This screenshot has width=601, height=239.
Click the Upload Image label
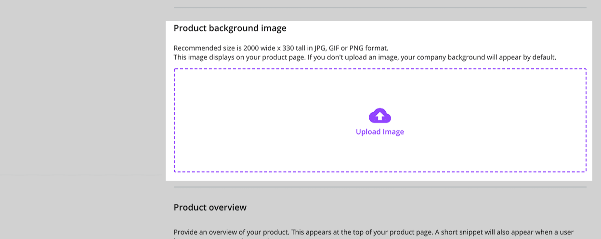379,132
